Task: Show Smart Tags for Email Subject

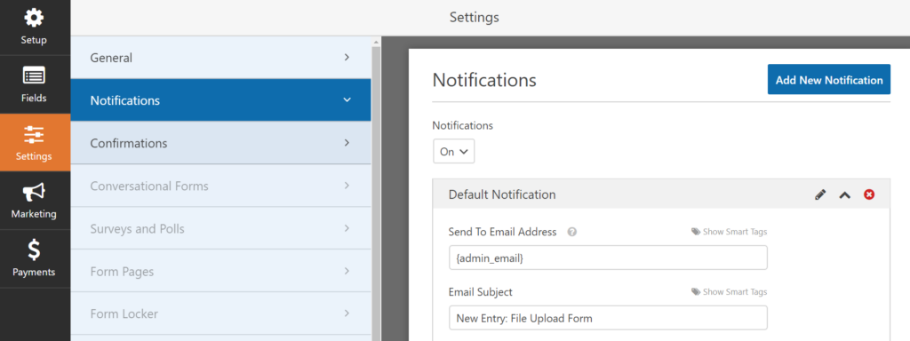Action: (x=729, y=292)
